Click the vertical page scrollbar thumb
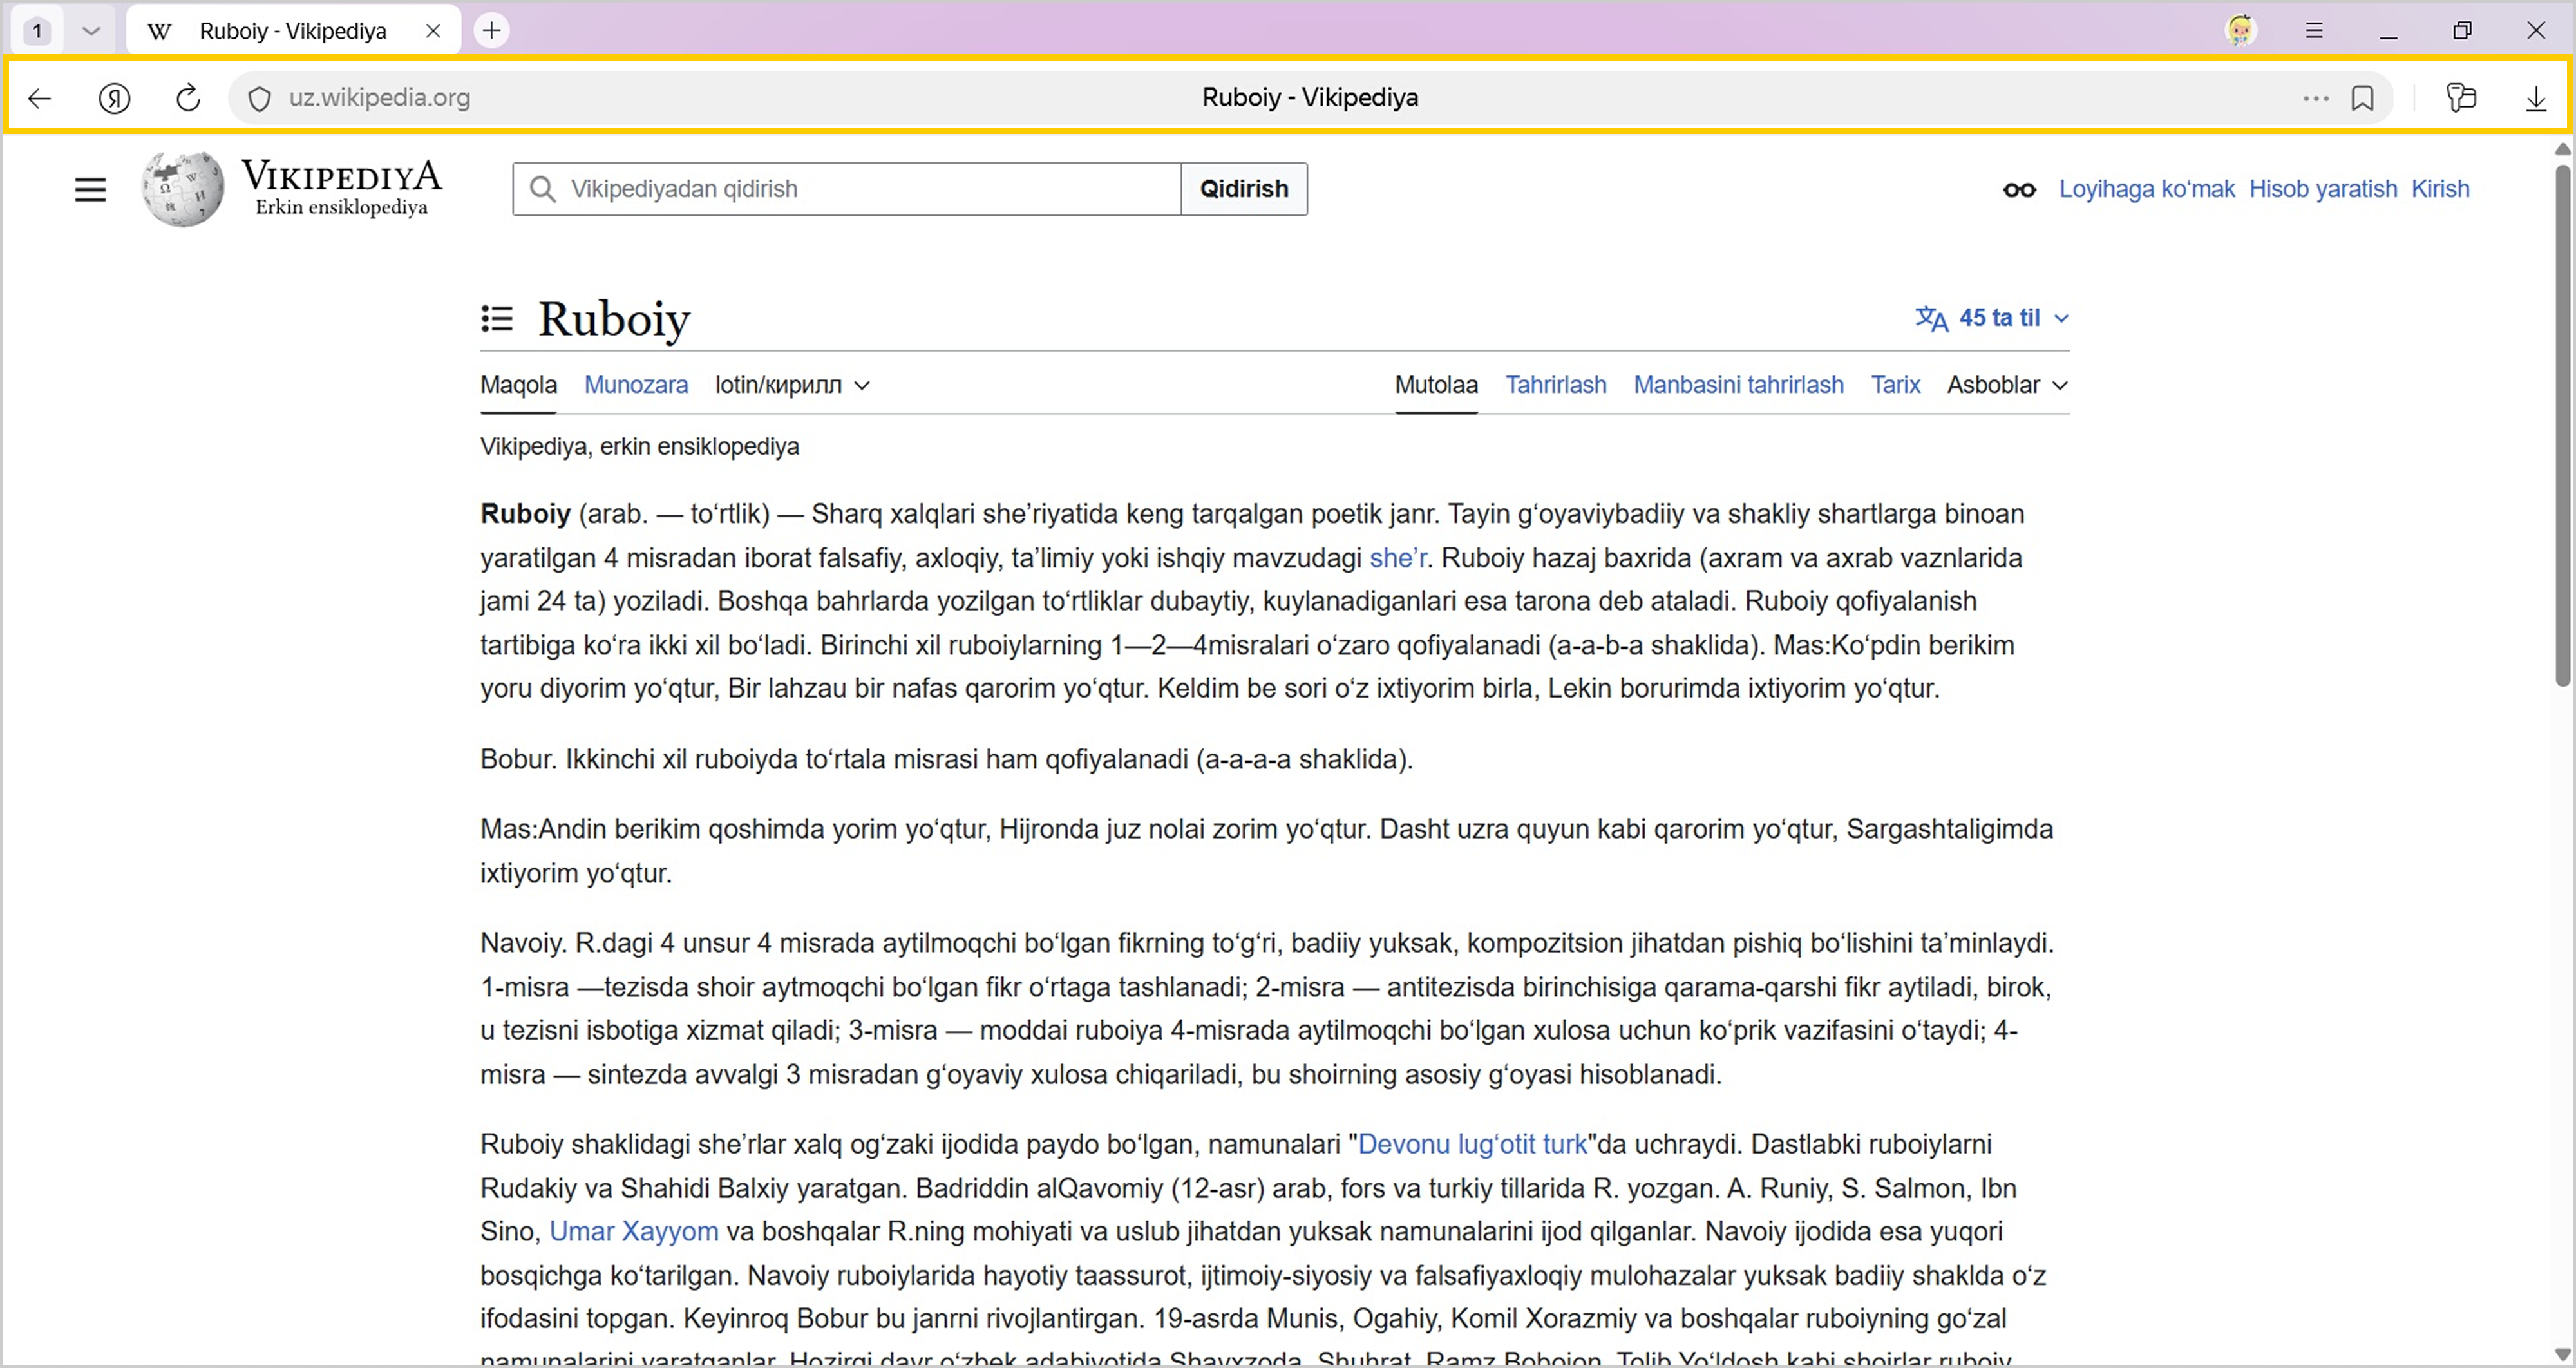The image size is (2576, 1368). pos(2562,425)
